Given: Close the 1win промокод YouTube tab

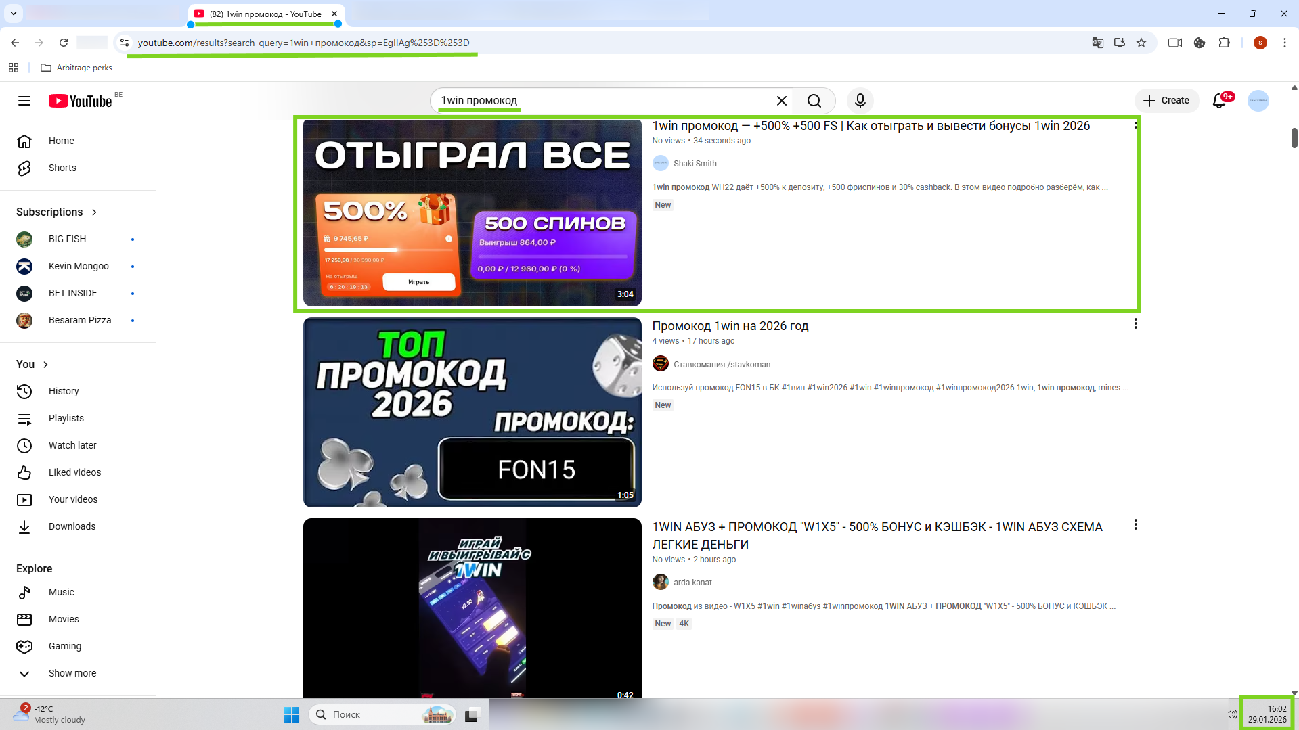Looking at the screenshot, I should point(334,14).
